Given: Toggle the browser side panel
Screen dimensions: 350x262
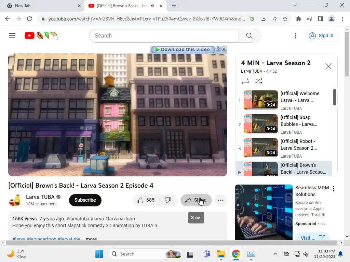Looking at the screenshot, I should 321,19.
